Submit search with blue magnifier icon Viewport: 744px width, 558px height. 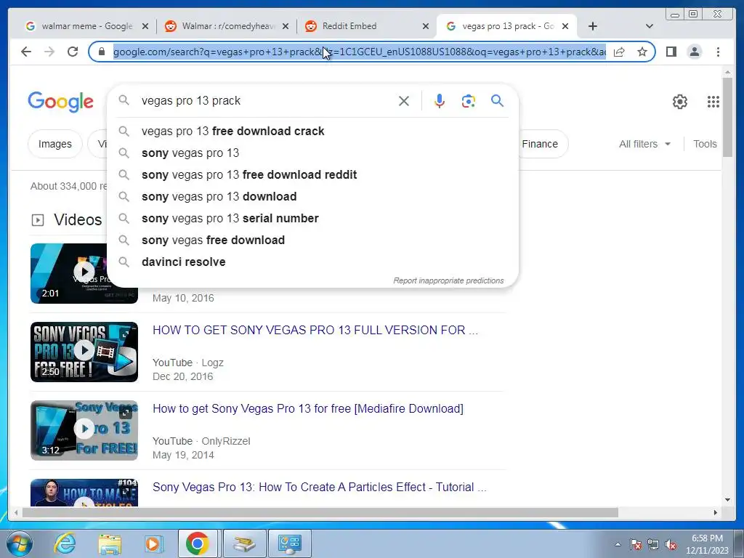[x=497, y=100]
